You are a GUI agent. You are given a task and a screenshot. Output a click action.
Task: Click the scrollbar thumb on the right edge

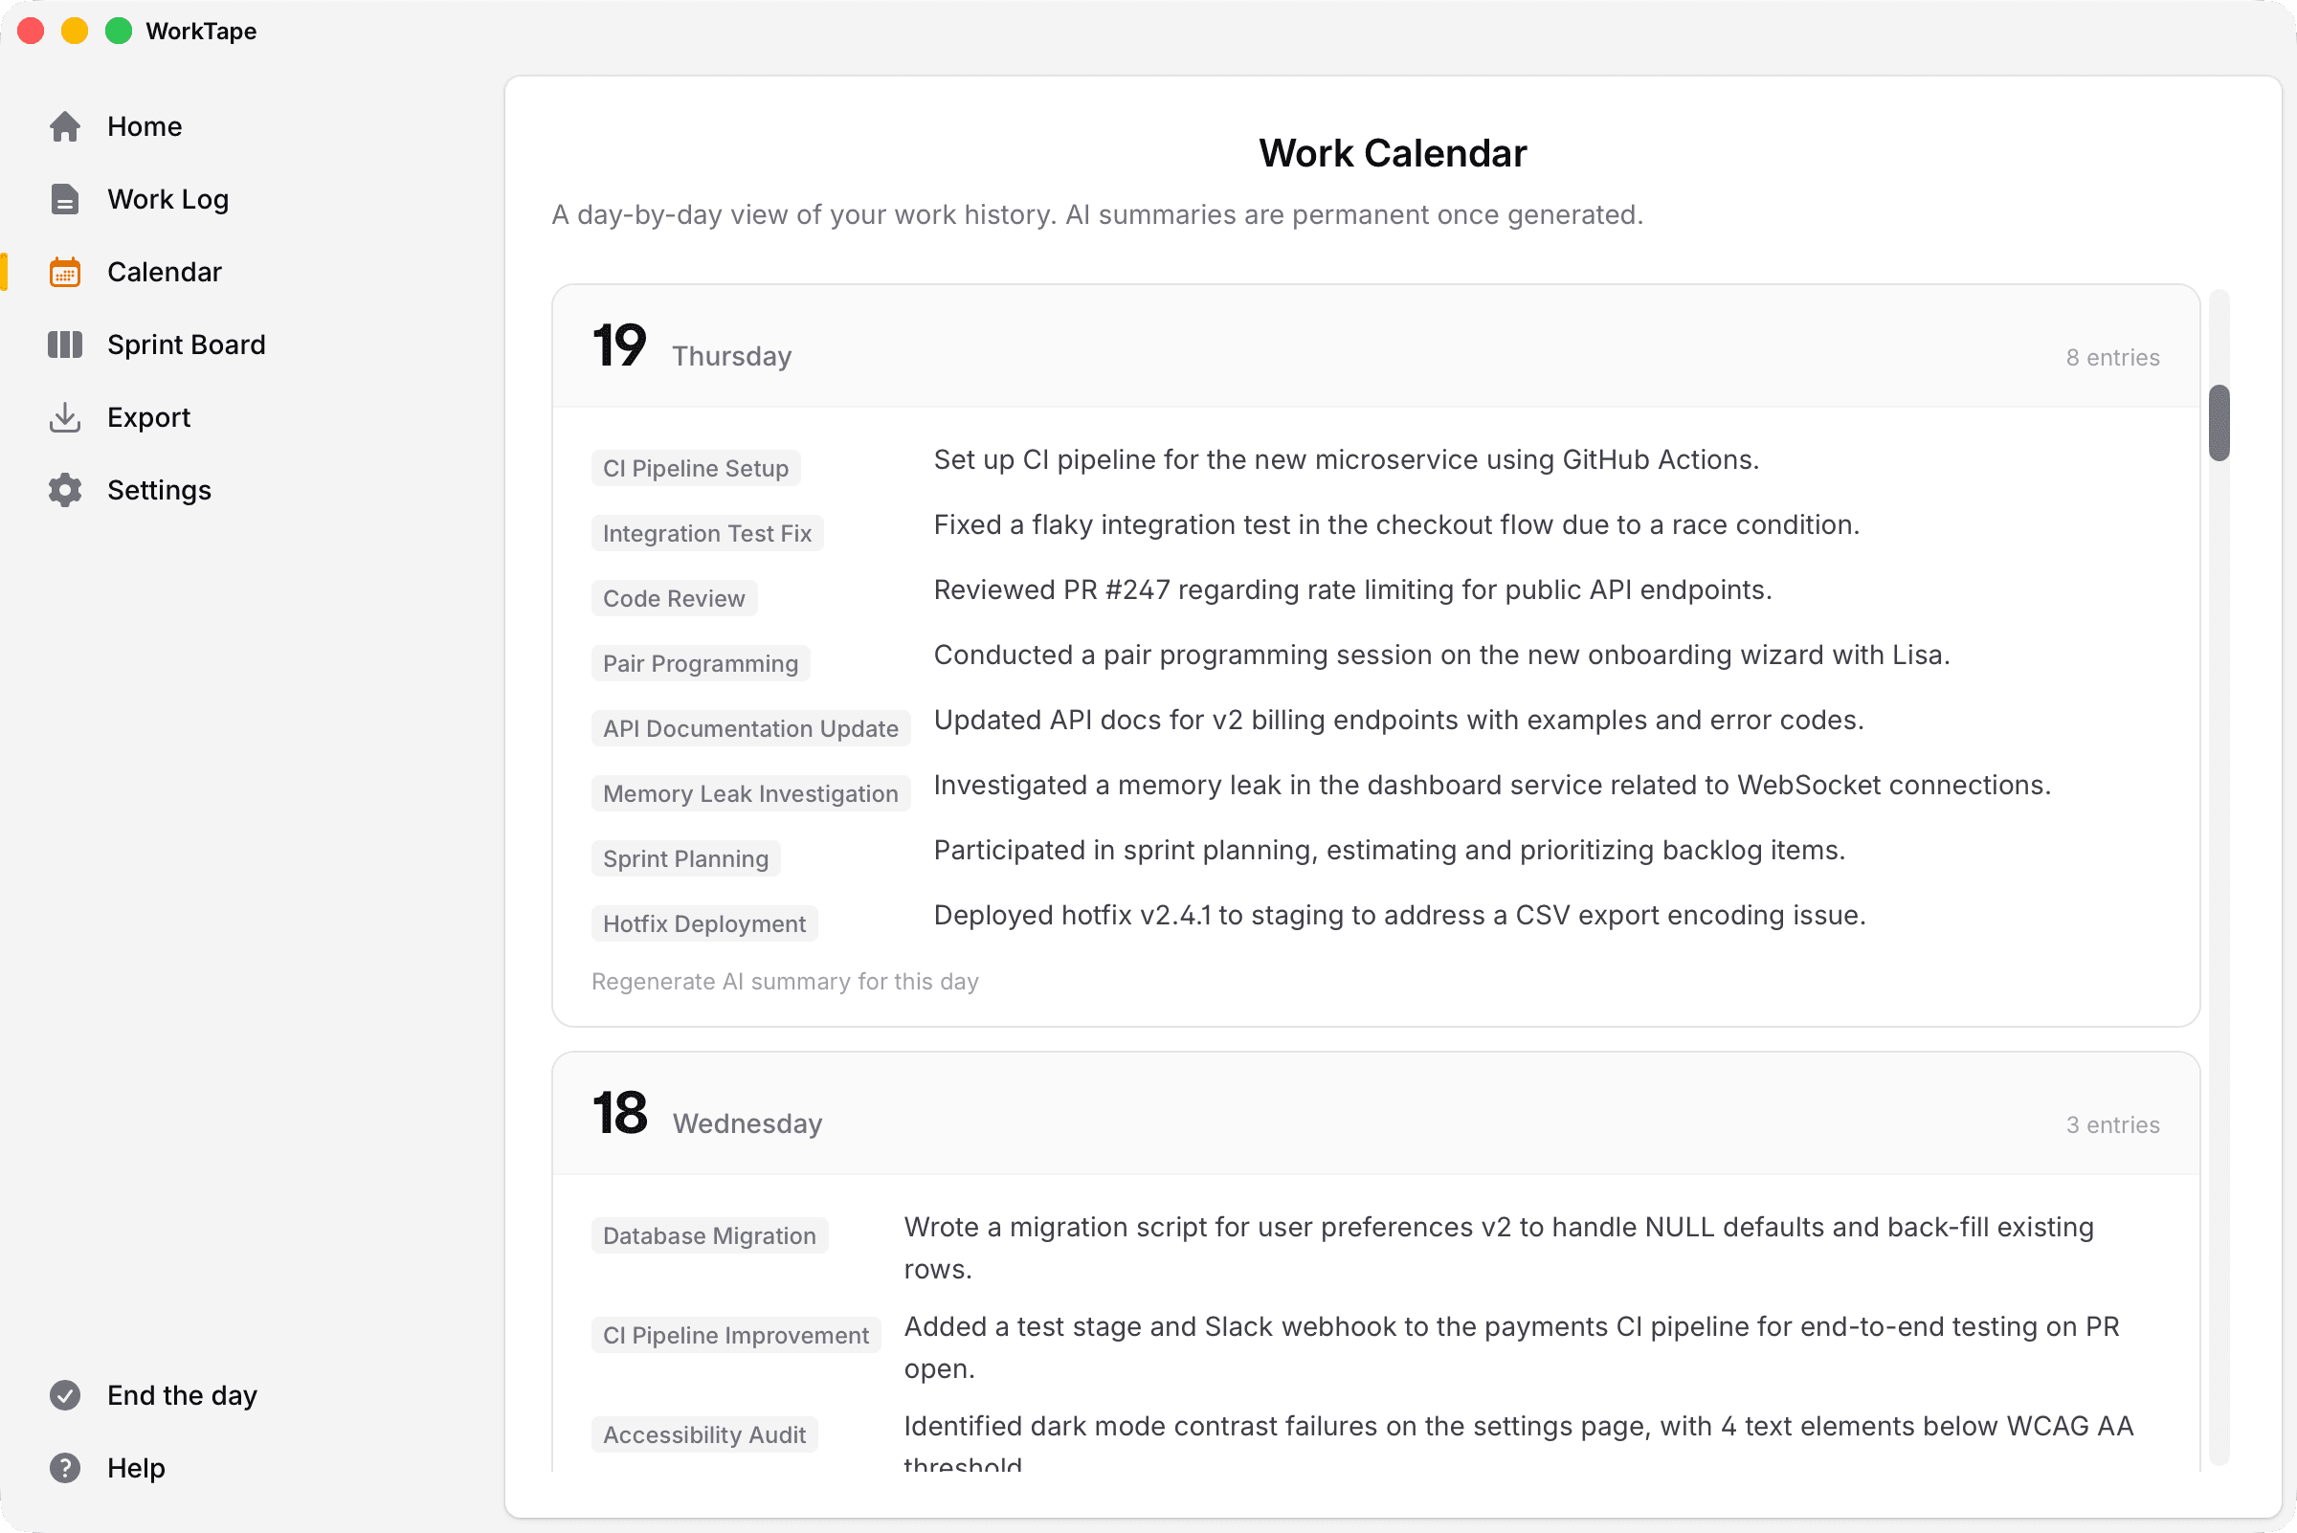[x=2219, y=423]
